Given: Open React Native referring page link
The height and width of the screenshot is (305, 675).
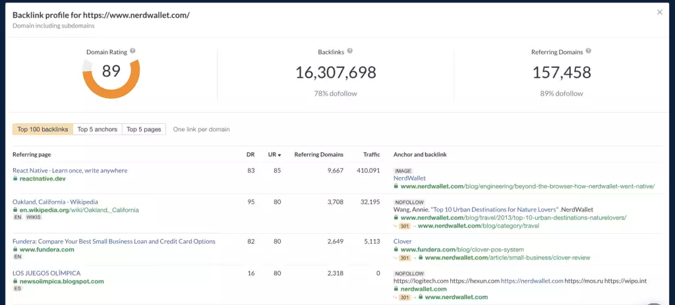Looking at the screenshot, I should (70, 171).
